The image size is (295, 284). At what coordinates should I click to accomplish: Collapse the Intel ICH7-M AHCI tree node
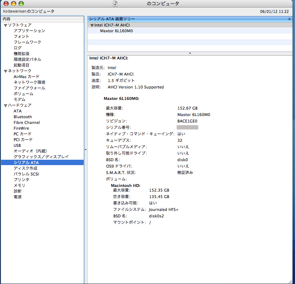coord(92,25)
